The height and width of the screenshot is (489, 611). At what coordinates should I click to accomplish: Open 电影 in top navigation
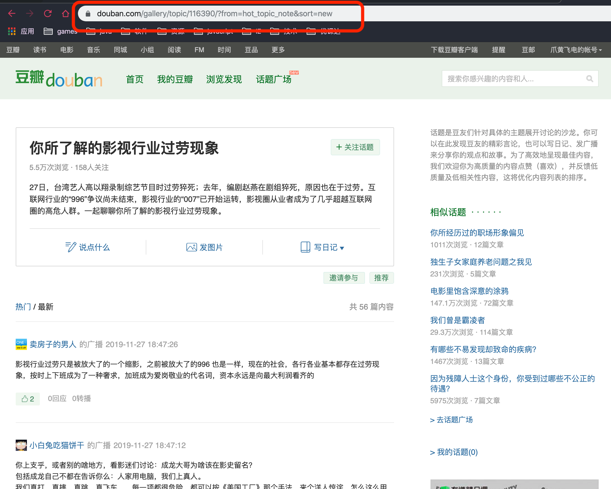pyautogui.click(x=67, y=50)
